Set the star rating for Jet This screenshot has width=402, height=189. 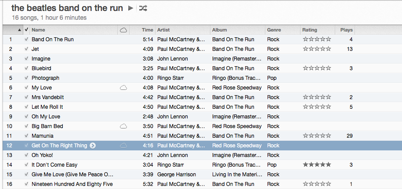pos(317,49)
